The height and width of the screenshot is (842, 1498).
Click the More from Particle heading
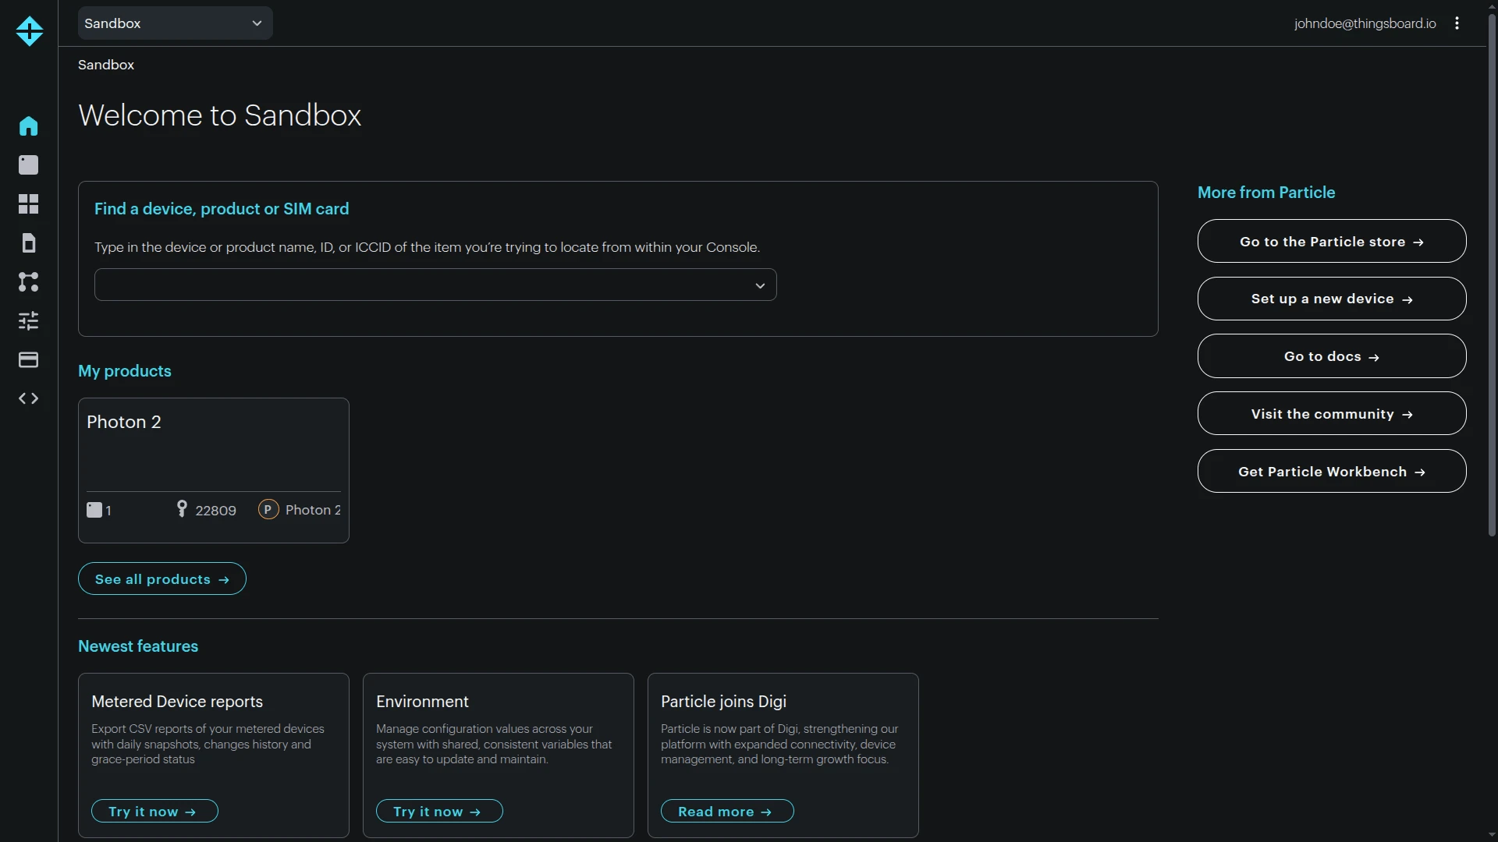1266,193
